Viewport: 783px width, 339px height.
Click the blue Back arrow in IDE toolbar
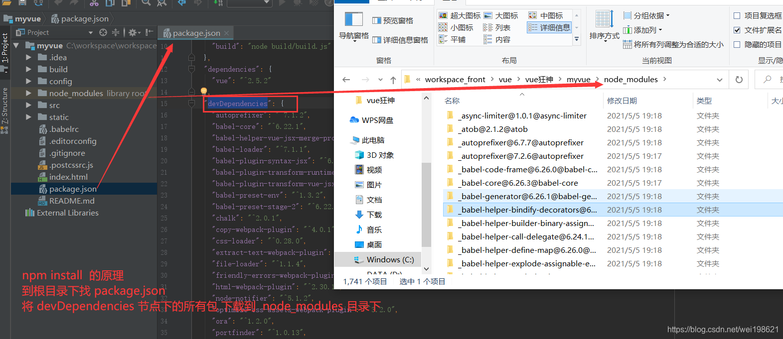(182, 3)
